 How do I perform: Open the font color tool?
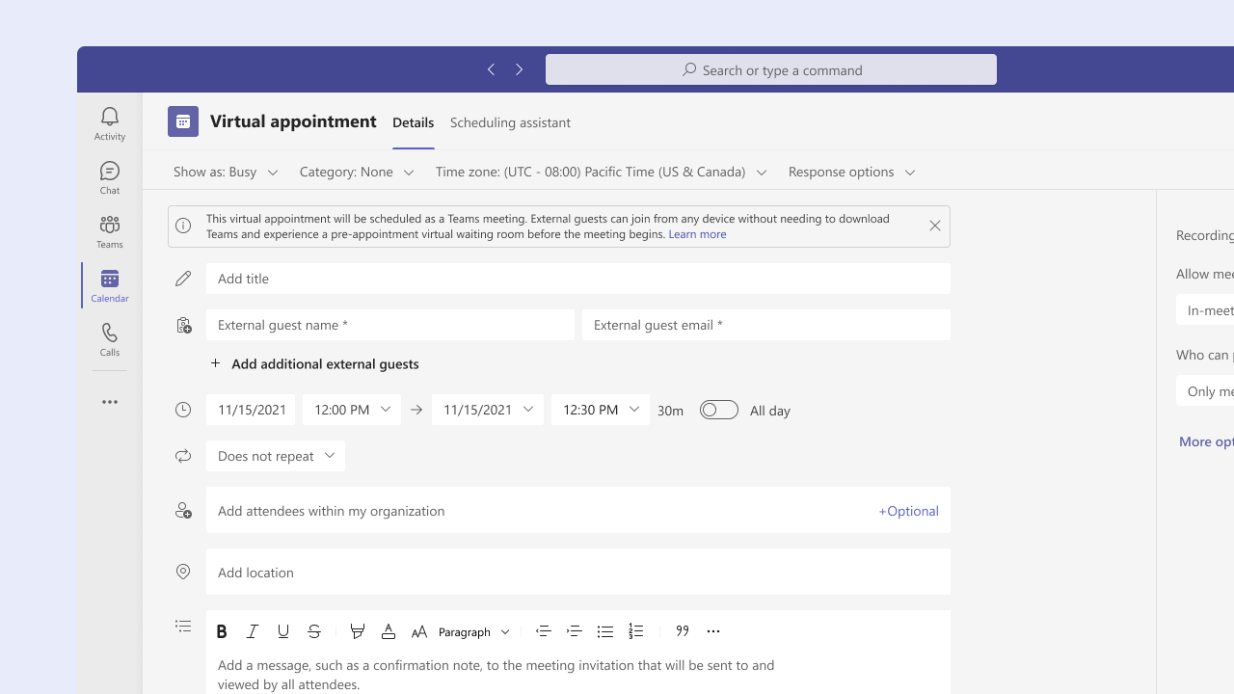(389, 631)
